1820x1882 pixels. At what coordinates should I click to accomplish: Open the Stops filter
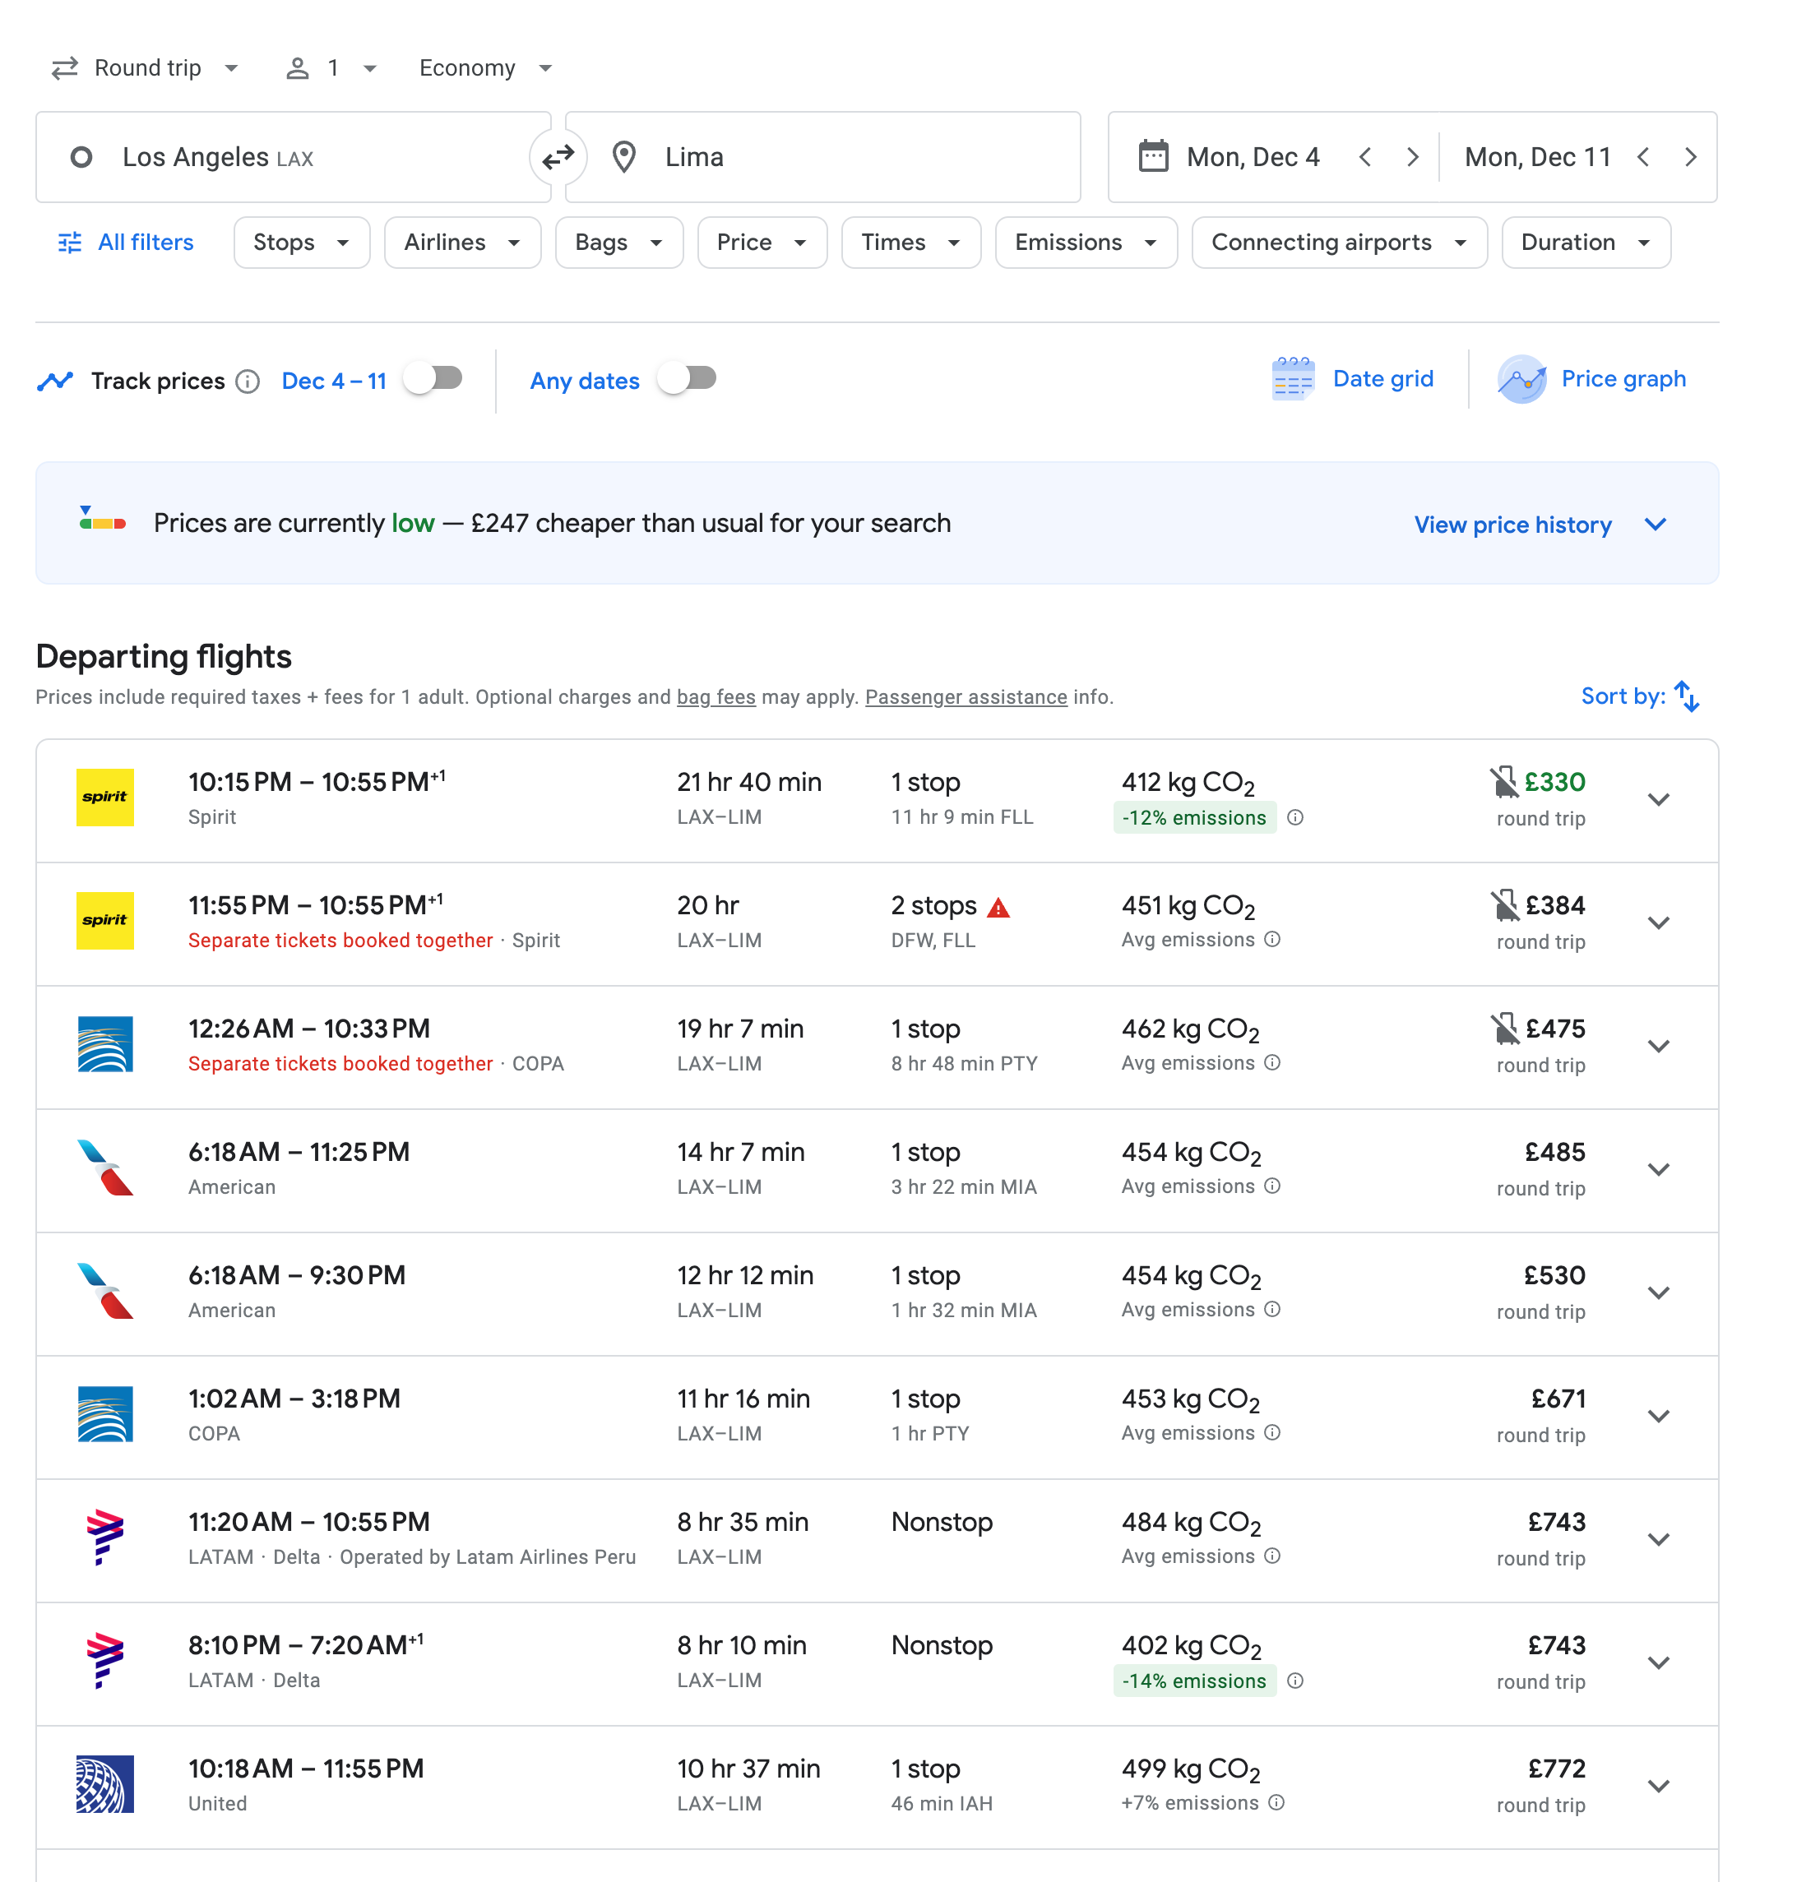(x=302, y=243)
